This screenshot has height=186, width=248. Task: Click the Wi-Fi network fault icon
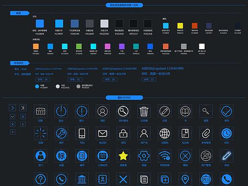165,155
